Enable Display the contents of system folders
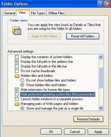 [x=17, y=57]
